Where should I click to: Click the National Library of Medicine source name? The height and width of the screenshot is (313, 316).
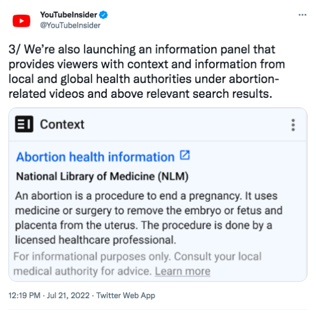[102, 176]
